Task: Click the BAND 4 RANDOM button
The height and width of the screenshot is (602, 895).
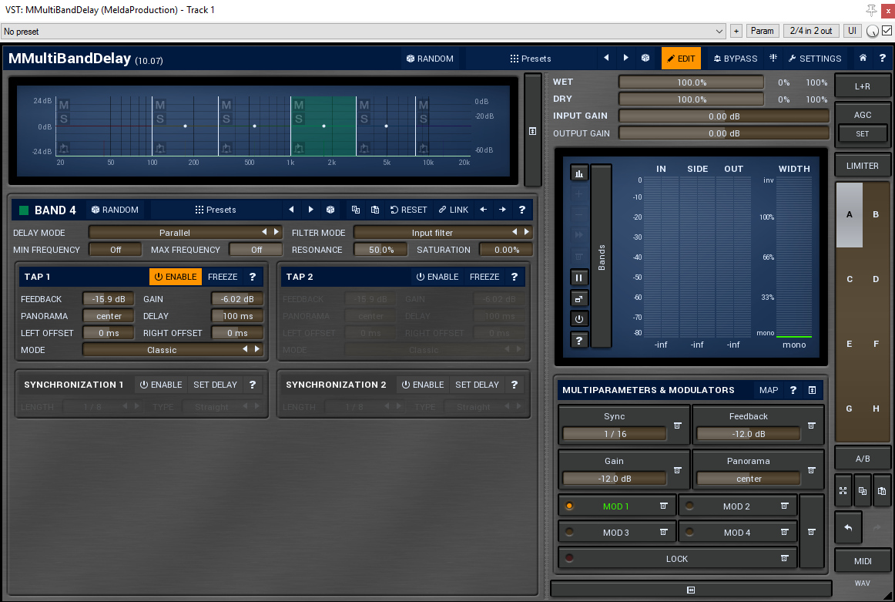Action: [115, 210]
